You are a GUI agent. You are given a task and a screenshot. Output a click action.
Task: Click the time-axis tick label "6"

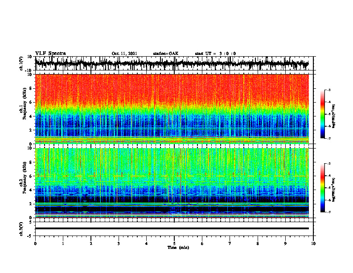pyautogui.click(x=202, y=244)
